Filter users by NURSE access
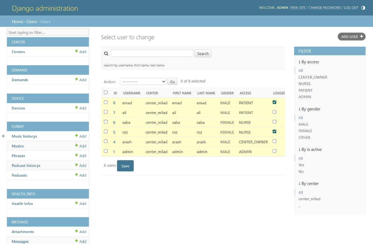The width and height of the screenshot is (373, 244). [x=304, y=84]
